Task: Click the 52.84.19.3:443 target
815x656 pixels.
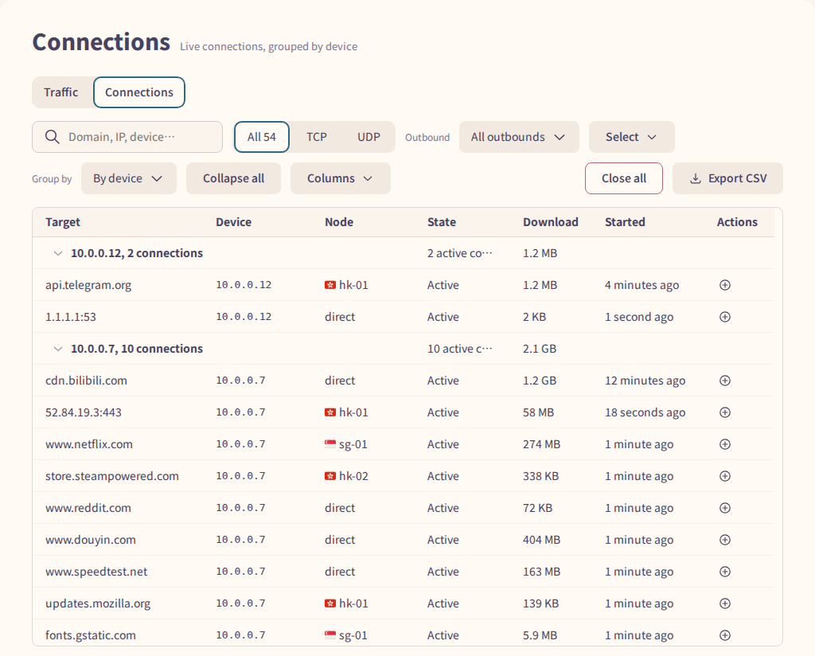Action: (83, 412)
